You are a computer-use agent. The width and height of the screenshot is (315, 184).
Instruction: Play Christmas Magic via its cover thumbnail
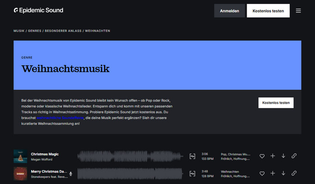click(20, 156)
